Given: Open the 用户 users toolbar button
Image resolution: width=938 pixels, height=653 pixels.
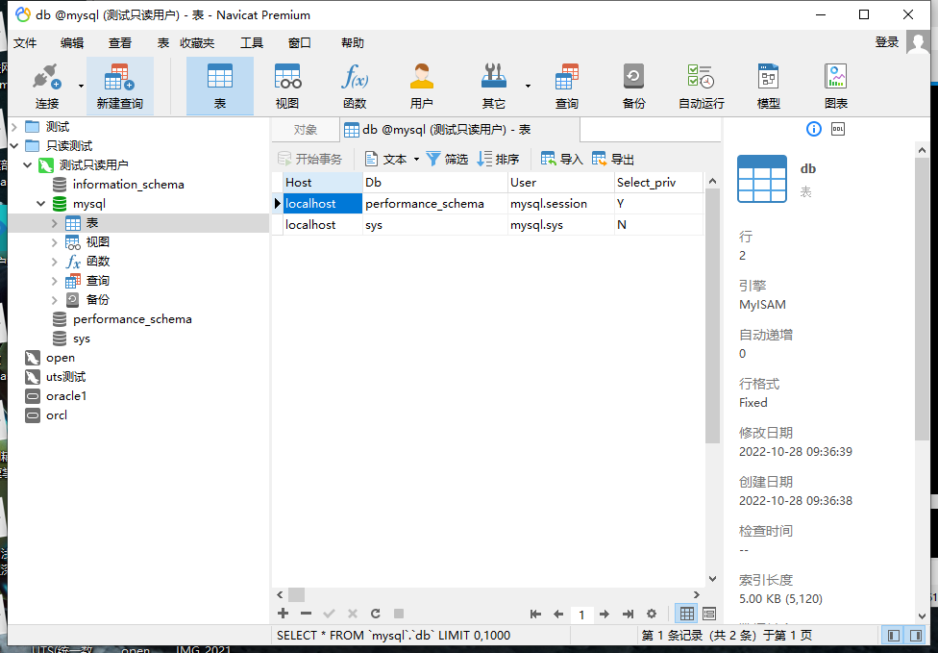Looking at the screenshot, I should coord(422,87).
